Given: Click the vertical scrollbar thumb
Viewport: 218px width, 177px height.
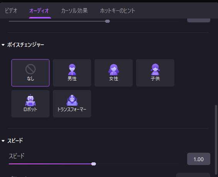Looking at the screenshot, I should pyautogui.click(x=216, y=140).
